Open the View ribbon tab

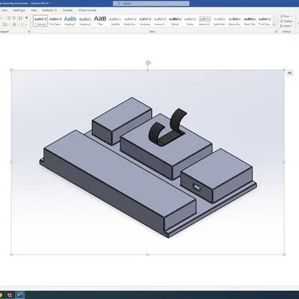[4, 10]
